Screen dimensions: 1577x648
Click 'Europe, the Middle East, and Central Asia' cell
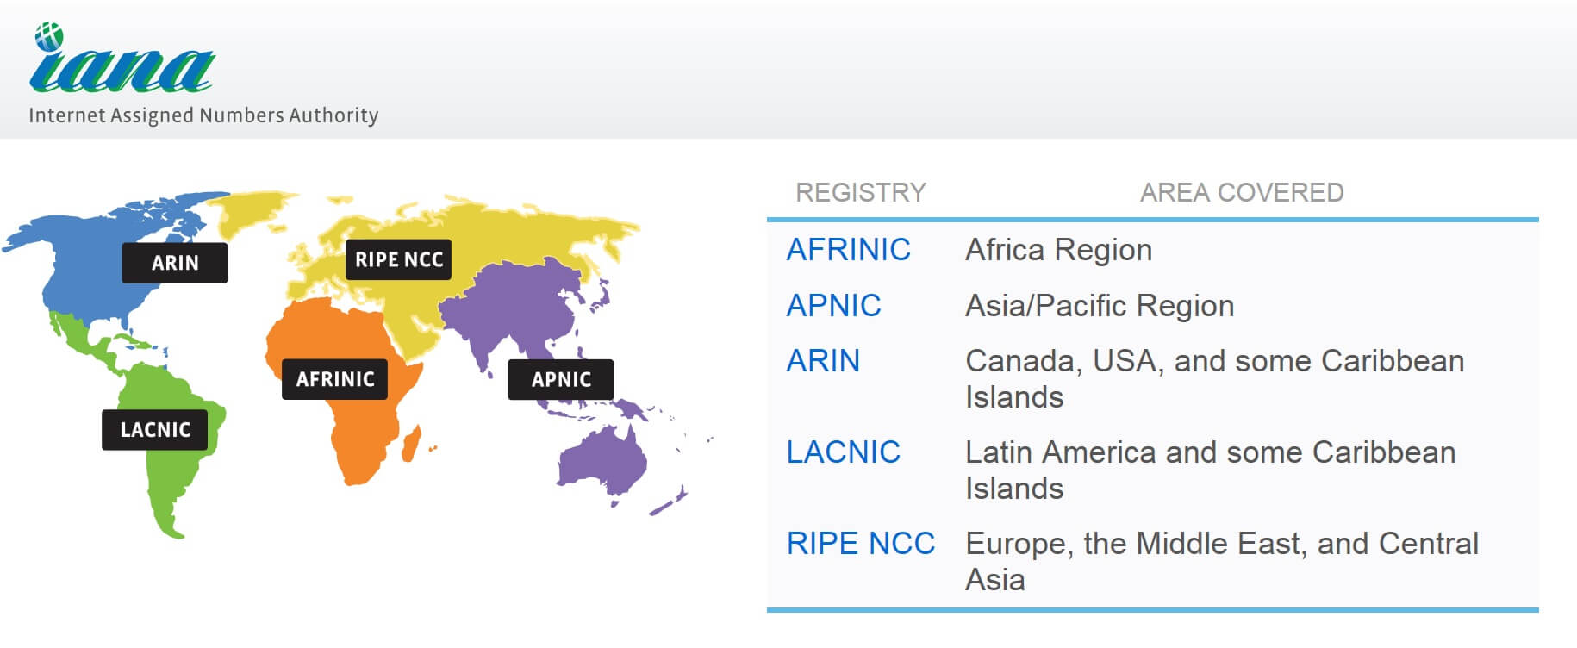(x=1222, y=562)
